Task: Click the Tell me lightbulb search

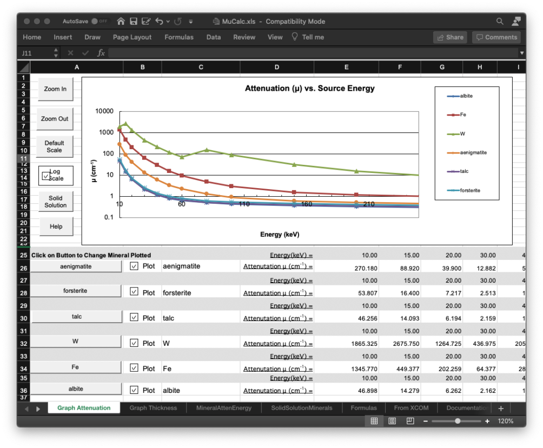Action: click(x=308, y=37)
